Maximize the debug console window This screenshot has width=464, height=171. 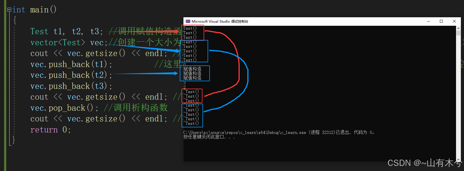tap(441, 21)
